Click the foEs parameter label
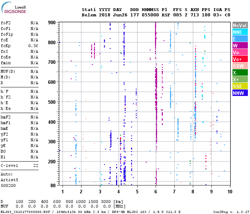The image size is (250, 214). (x=6, y=57)
